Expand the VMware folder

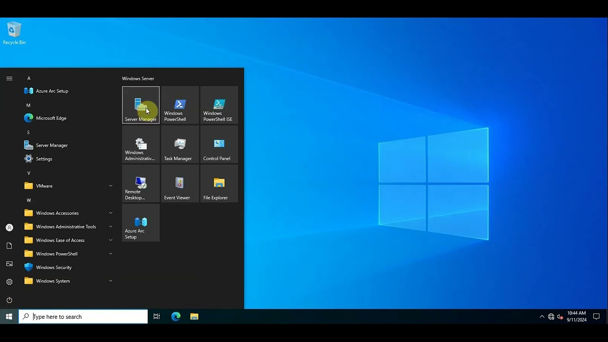pyautogui.click(x=69, y=186)
